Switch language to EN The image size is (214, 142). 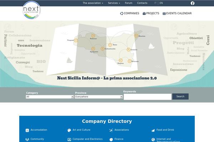pos(161,3)
